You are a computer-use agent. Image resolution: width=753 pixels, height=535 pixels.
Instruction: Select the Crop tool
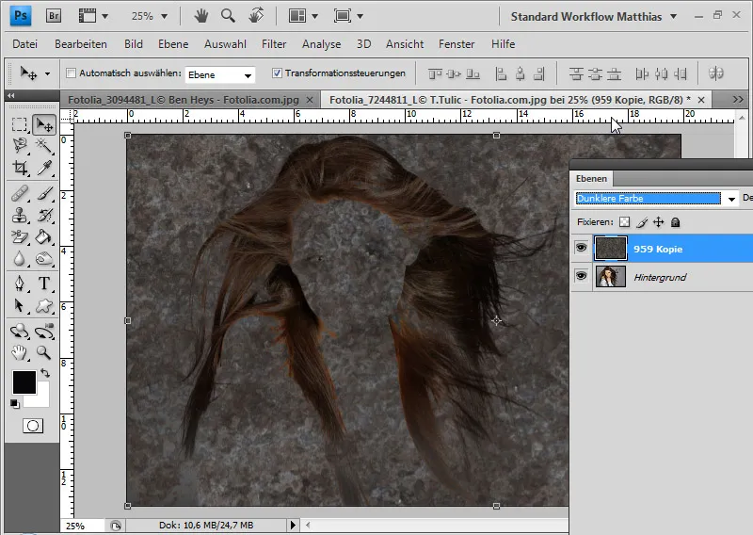(19, 169)
